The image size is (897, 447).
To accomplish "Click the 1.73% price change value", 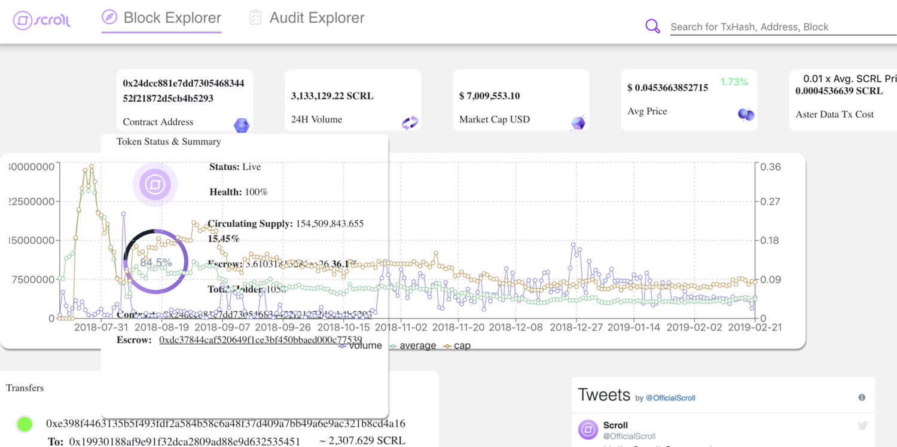I will click(x=734, y=82).
